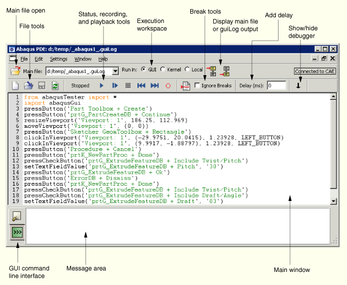347x285 pixels.
Task: Open GUI command line interface icon
Action: point(17,232)
